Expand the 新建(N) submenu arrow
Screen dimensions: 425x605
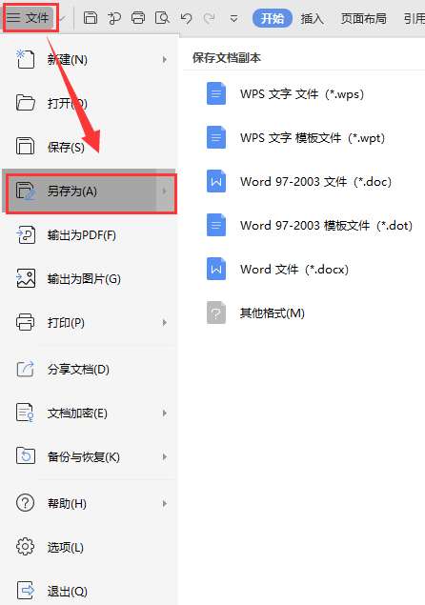click(x=165, y=60)
